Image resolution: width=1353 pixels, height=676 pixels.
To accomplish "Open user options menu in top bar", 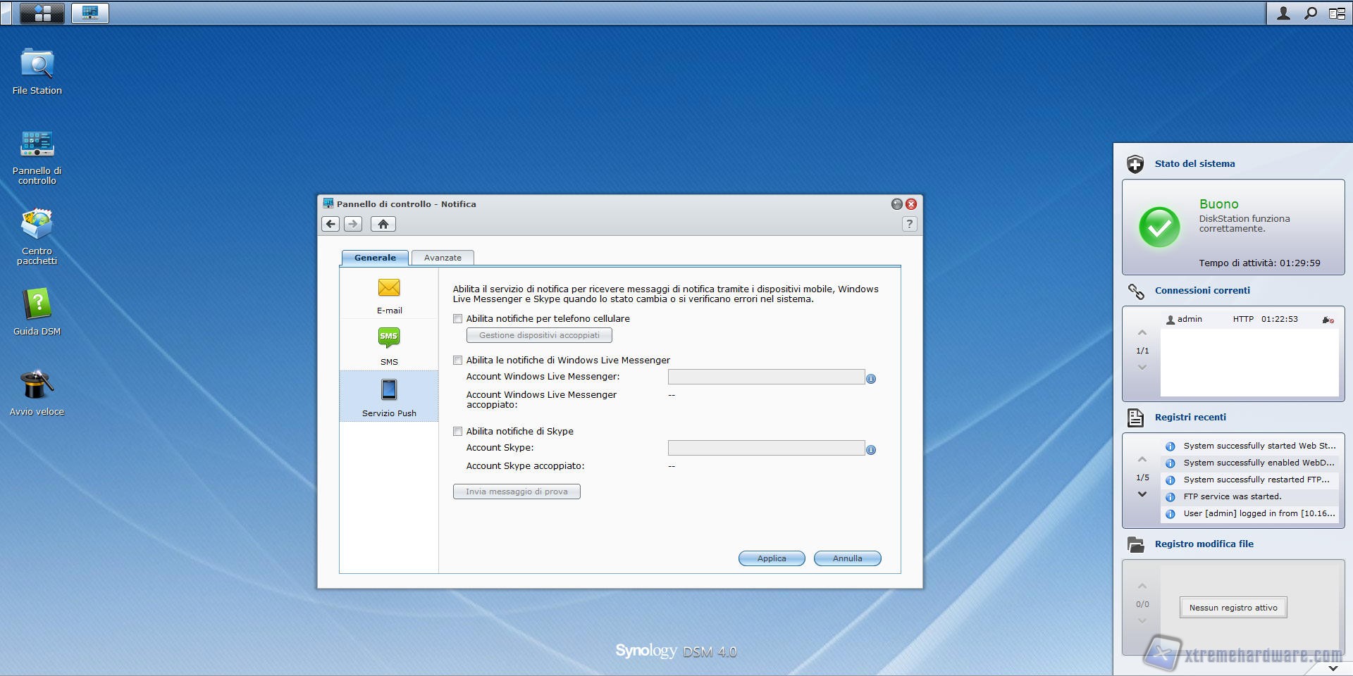I will (1283, 13).
